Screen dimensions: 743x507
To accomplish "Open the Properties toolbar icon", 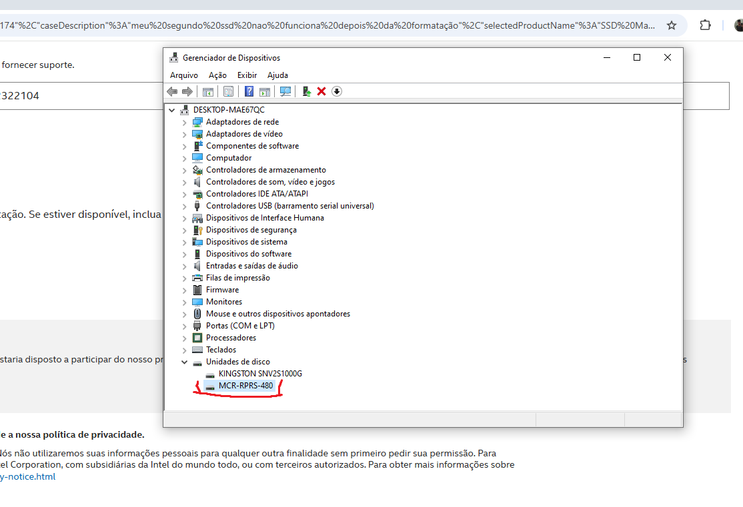I will [x=228, y=91].
